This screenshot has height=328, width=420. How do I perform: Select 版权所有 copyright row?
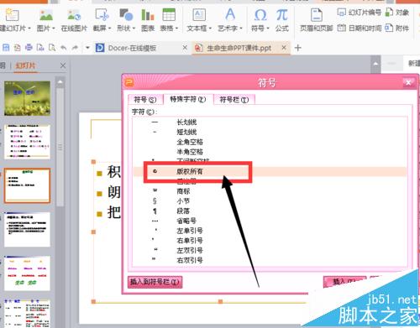[270, 171]
